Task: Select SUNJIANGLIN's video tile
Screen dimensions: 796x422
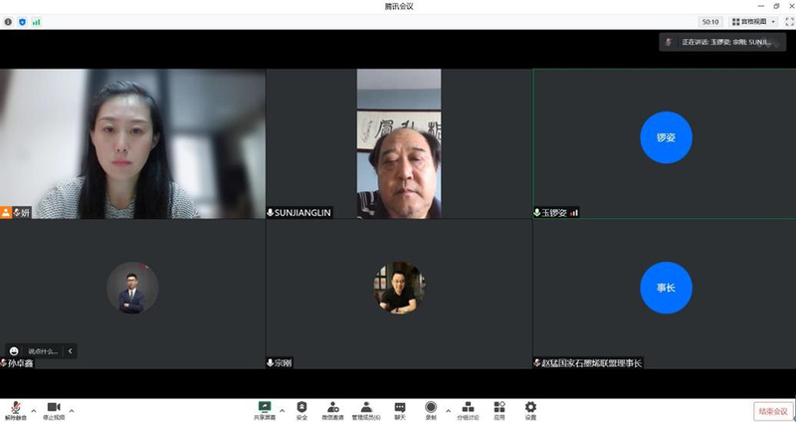Action: click(398, 143)
